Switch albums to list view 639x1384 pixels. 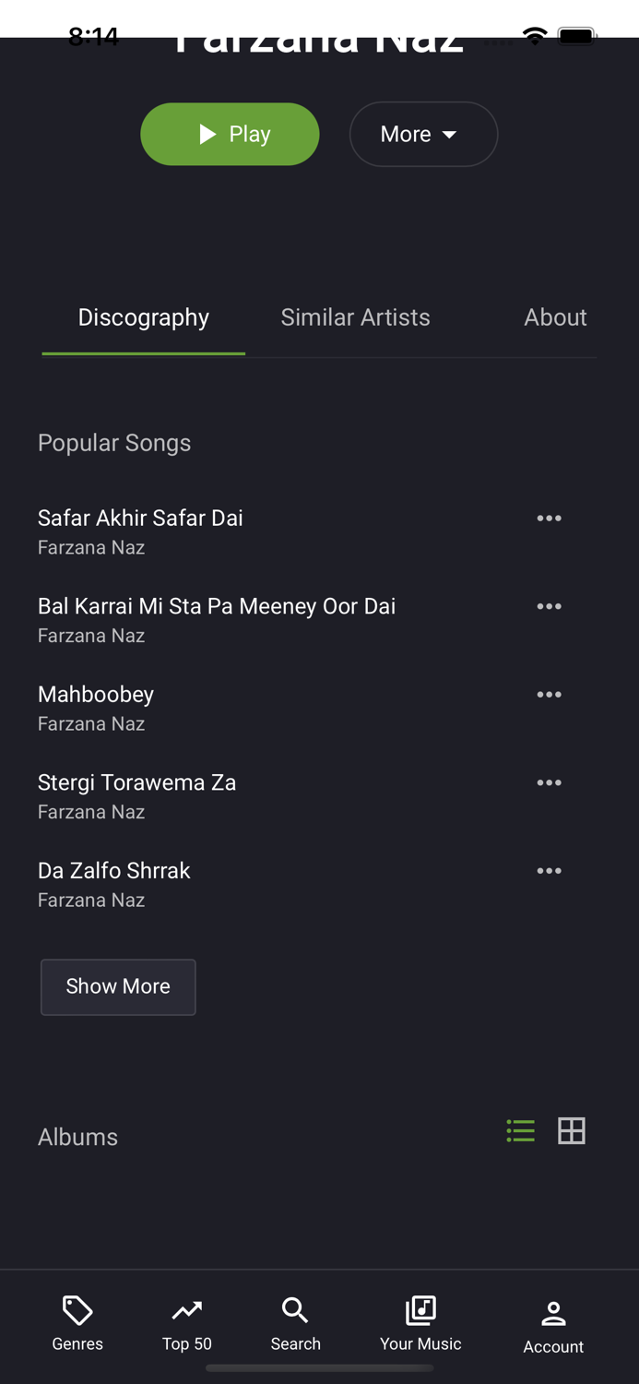click(x=520, y=1130)
